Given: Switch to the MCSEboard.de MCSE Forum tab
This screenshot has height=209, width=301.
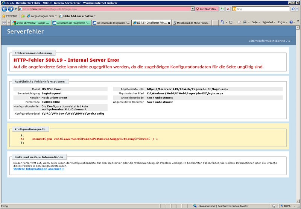Looking at the screenshot, I should [x=192, y=23].
